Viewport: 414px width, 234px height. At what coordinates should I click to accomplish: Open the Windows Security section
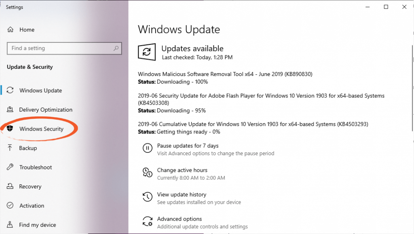coord(41,129)
